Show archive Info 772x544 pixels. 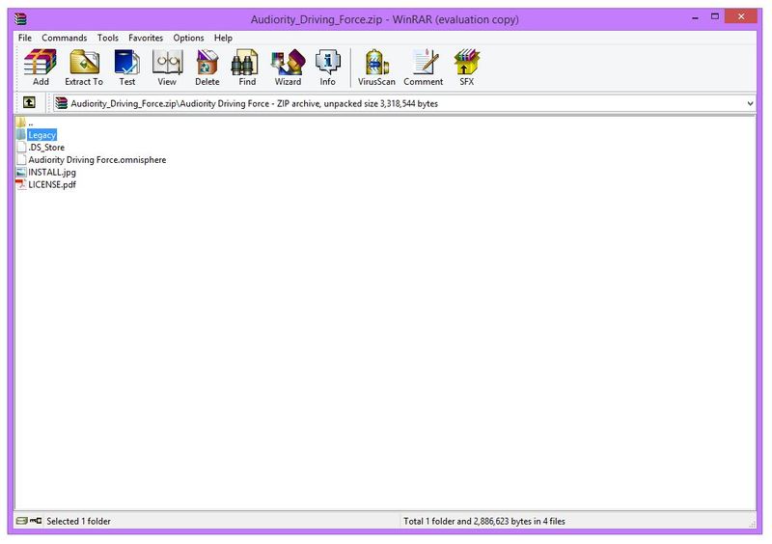(x=328, y=67)
